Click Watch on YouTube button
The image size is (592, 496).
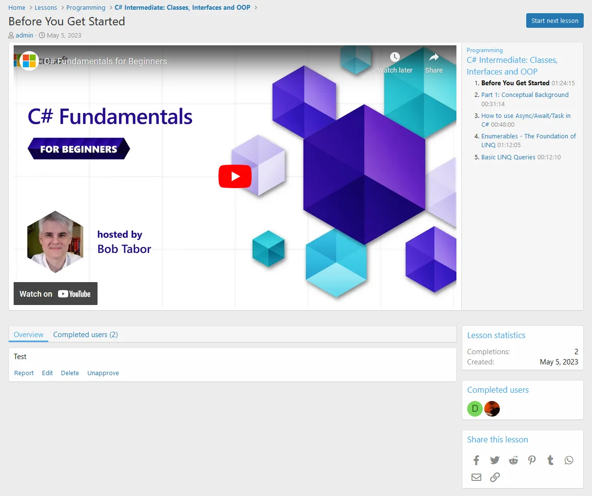pyautogui.click(x=56, y=294)
